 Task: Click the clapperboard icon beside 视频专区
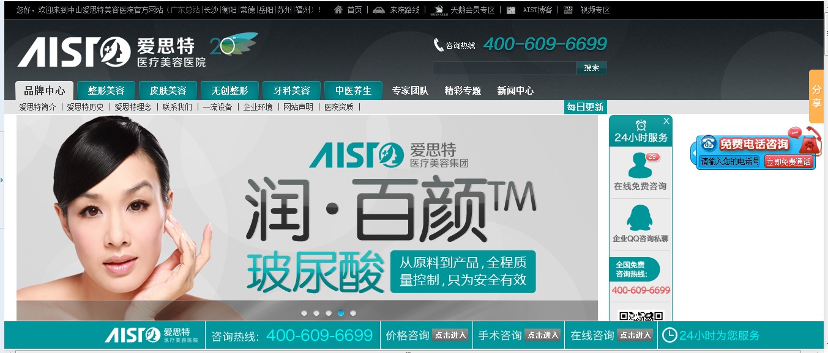coord(569,10)
